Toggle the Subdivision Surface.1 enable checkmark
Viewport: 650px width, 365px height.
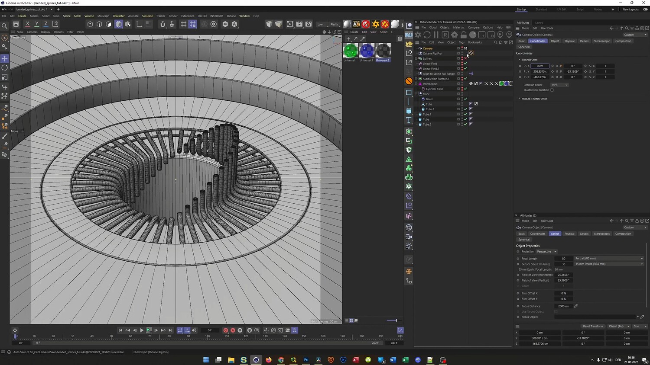(x=466, y=79)
